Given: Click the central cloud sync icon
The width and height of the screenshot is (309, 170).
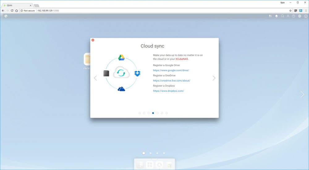Looking at the screenshot, I should point(121,73).
